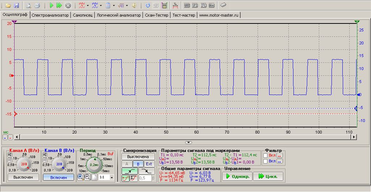The image size is (371, 192).
Task: Go to the Скан-Тестер tab
Action: [x=157, y=15]
